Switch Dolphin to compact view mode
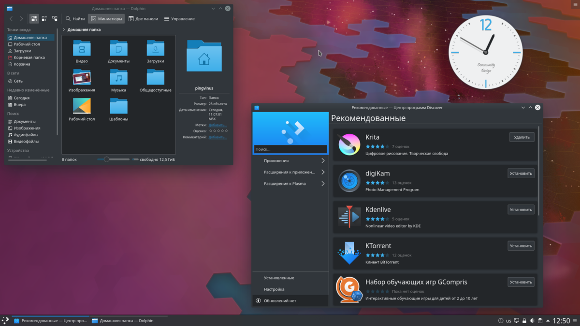Image resolution: width=580 pixels, height=326 pixels. point(44,19)
